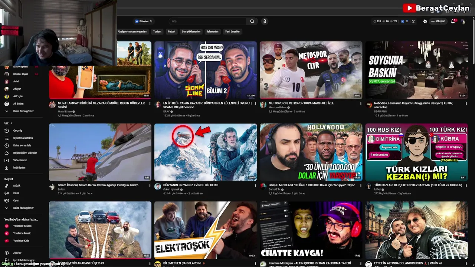
Task: Open the Filtreler dropdown
Action: 144,22
